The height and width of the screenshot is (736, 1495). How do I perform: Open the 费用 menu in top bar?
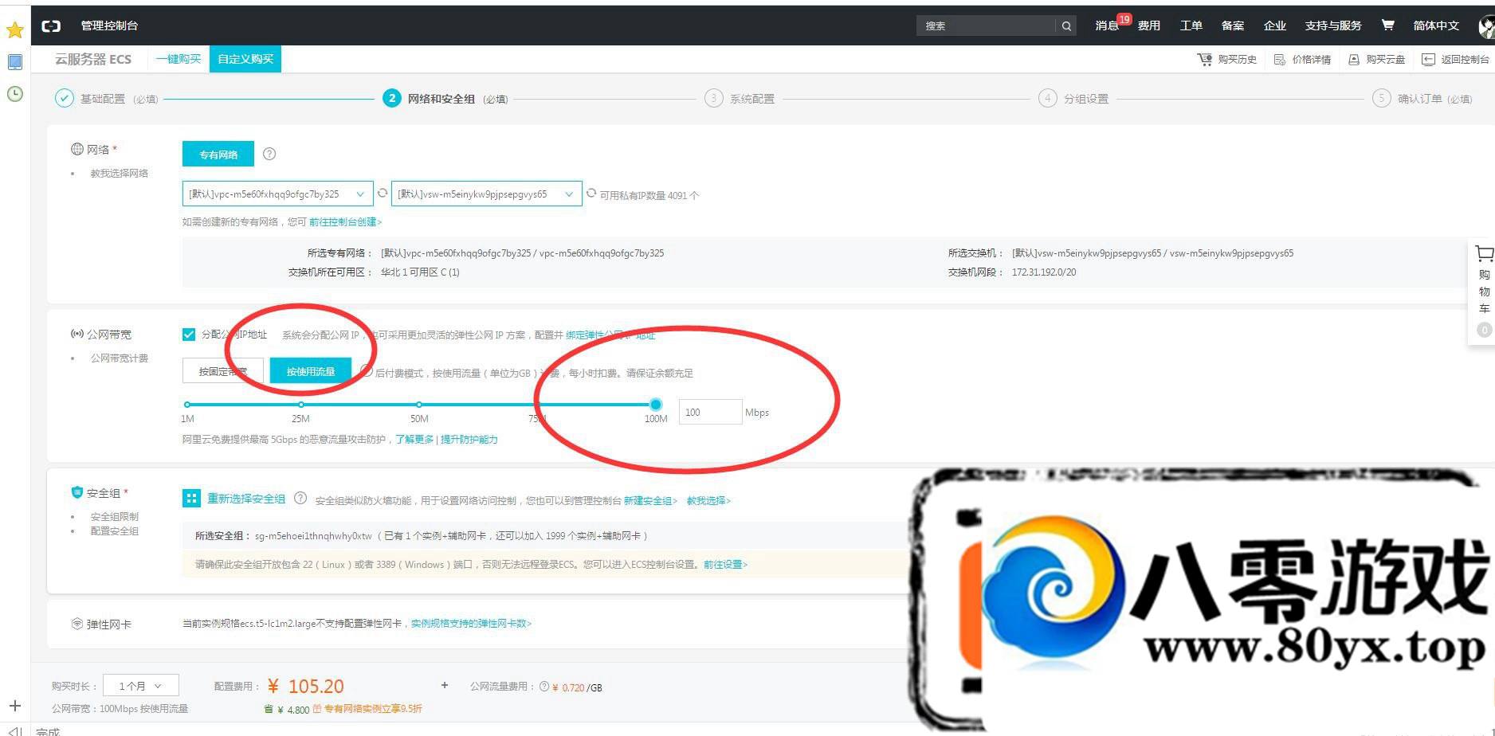(x=1148, y=26)
